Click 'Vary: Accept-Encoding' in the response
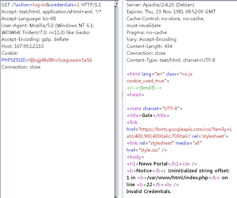Image resolution: width=237 pixels, height=198 pixels. click(152, 39)
